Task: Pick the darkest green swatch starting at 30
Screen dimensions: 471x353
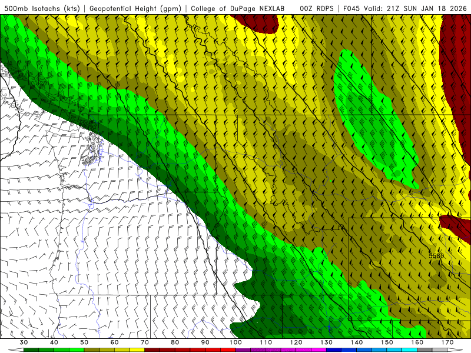Action: coord(31,350)
